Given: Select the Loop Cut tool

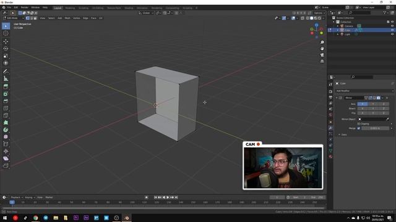Looking at the screenshot, I should [6, 109].
